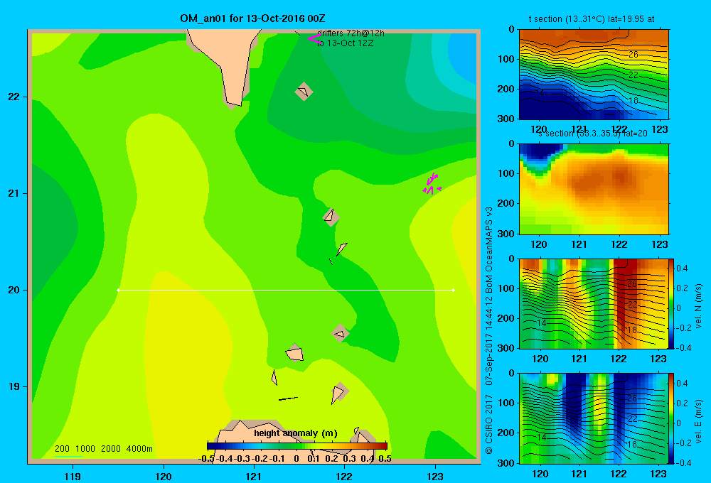Image resolution: width=711 pixels, height=483 pixels.
Task: Open the eastward velocity section plot
Action: [x=594, y=418]
